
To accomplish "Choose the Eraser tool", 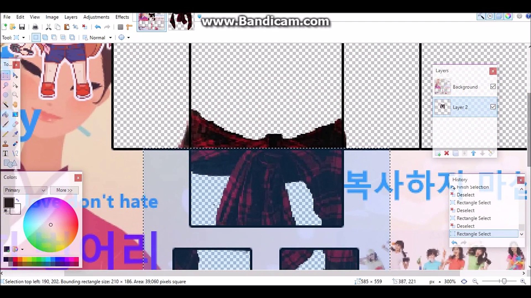I will 15,124.
